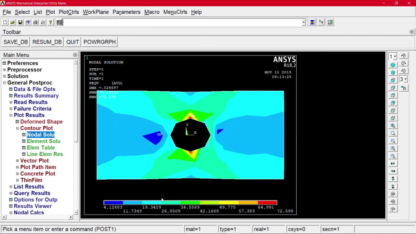Click the QUIT toolbar button

(72, 42)
